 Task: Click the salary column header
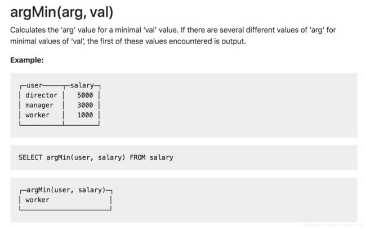coord(82,86)
